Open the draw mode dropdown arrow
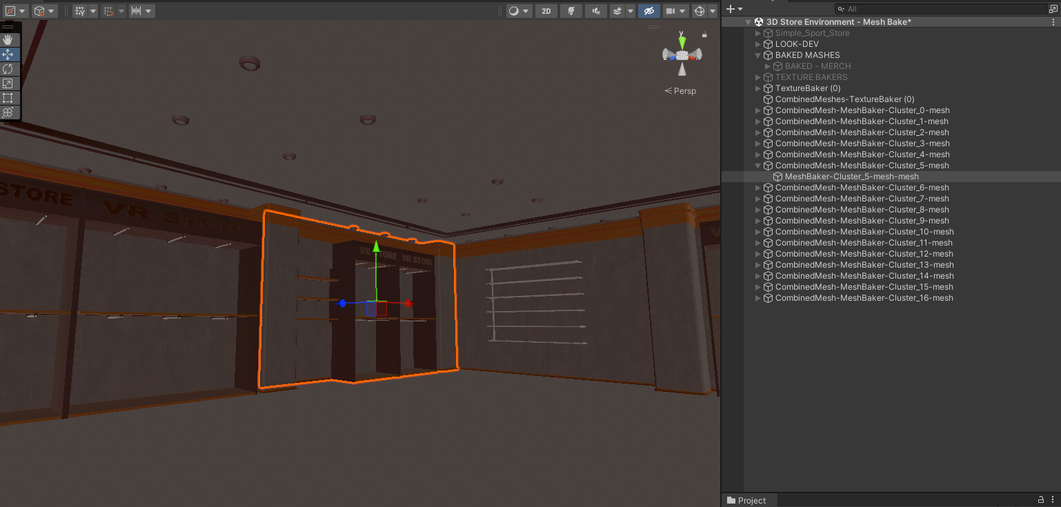This screenshot has height=507, width=1061. [526, 10]
